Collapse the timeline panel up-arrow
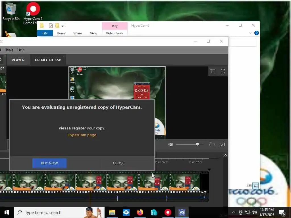291x218 pixels. point(225,155)
